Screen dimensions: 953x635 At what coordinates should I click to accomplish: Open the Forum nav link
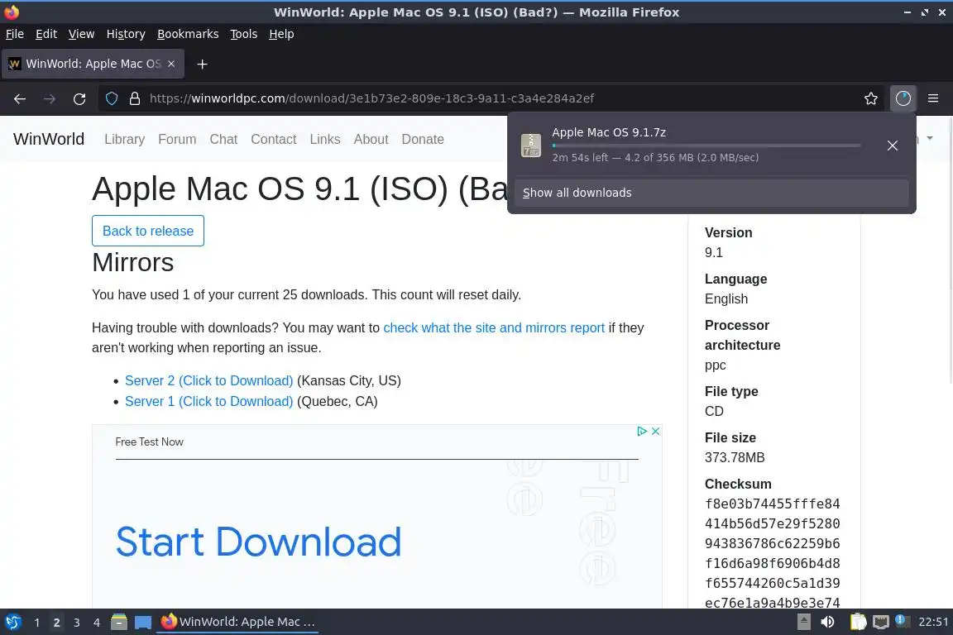[x=177, y=139]
